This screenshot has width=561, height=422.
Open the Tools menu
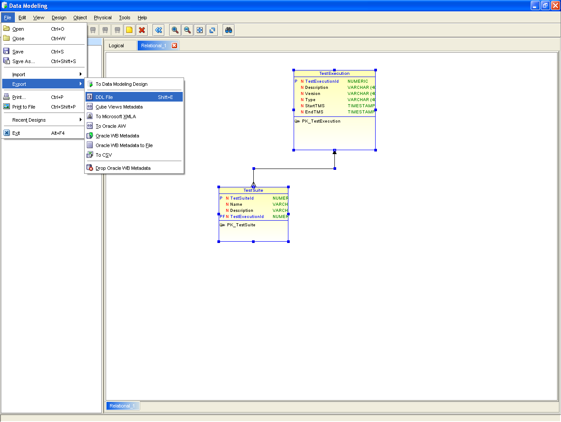124,18
